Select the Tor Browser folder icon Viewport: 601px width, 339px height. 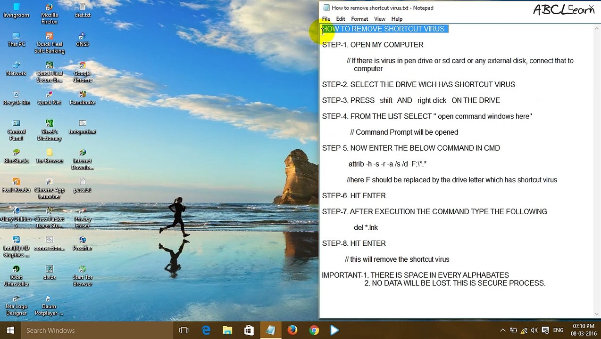[x=49, y=156]
